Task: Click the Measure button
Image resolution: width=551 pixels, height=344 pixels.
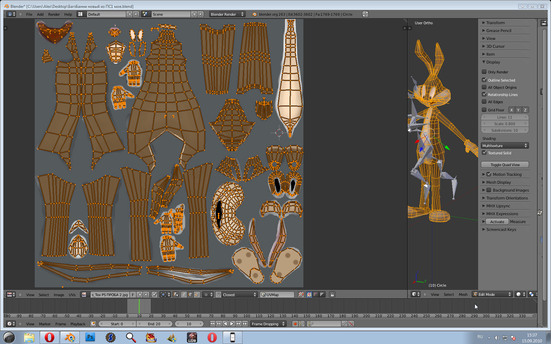Action: pyautogui.click(x=518, y=221)
